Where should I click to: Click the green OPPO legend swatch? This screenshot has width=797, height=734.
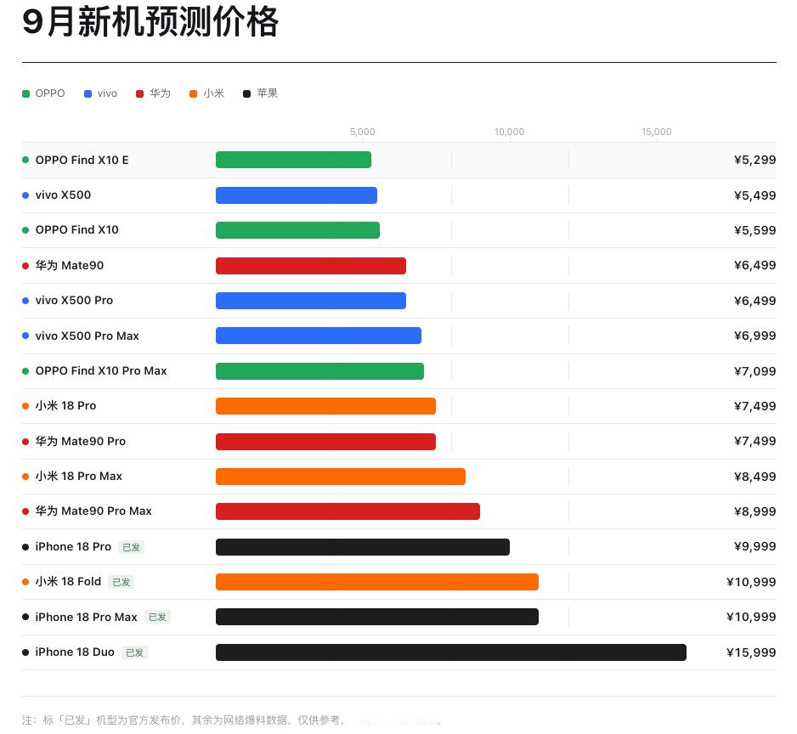click(26, 94)
